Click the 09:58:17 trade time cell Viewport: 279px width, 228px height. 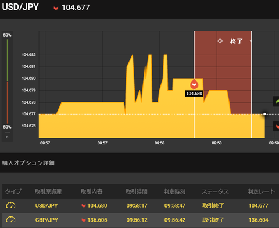(137, 205)
